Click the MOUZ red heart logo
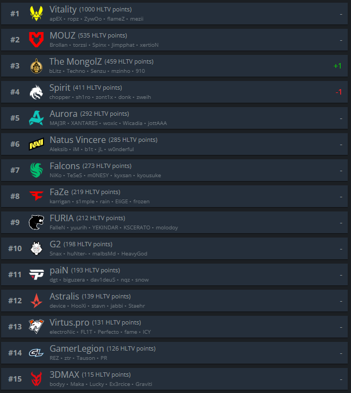 coord(36,40)
